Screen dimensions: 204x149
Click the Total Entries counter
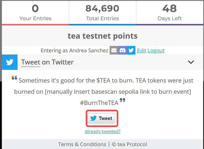pyautogui.click(x=103, y=13)
